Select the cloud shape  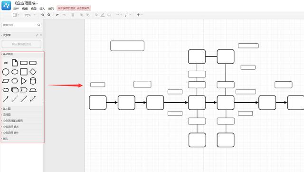[6, 90]
